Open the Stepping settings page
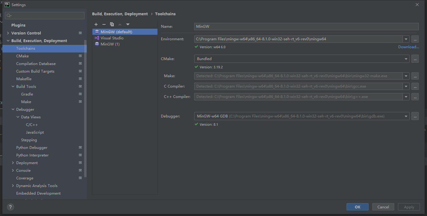 pyautogui.click(x=29, y=140)
